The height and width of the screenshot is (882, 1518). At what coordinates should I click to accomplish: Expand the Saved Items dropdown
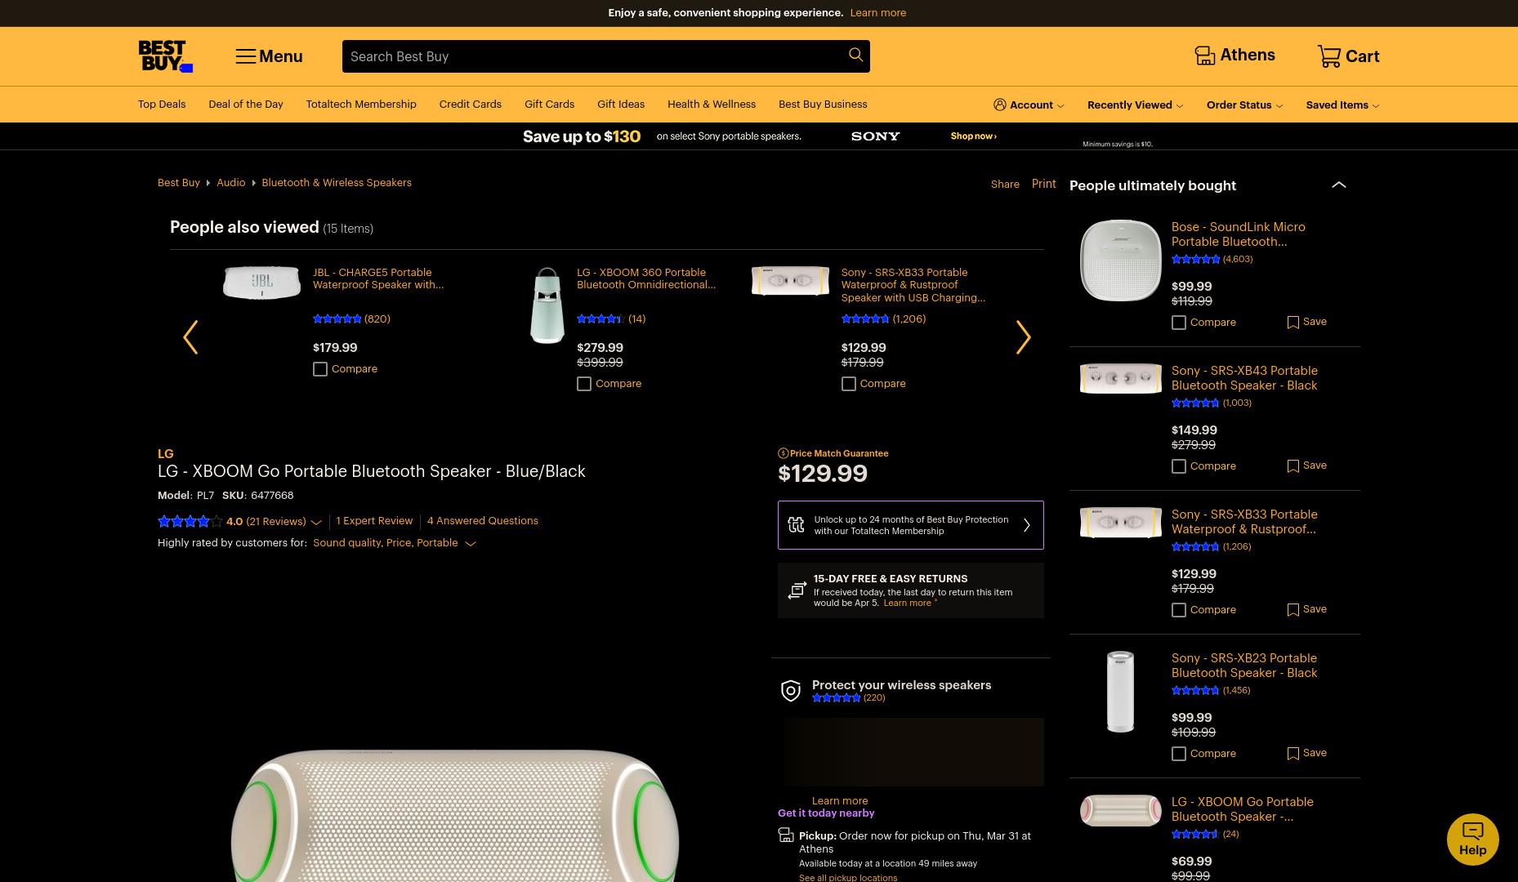(1375, 105)
